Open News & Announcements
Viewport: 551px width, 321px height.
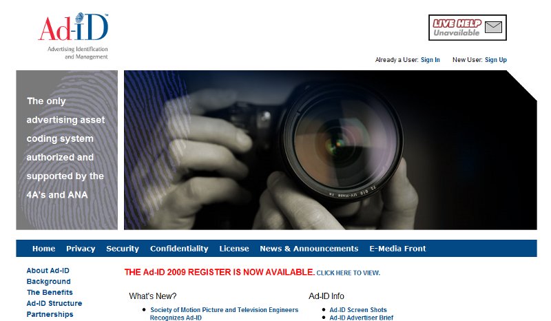[309, 249]
